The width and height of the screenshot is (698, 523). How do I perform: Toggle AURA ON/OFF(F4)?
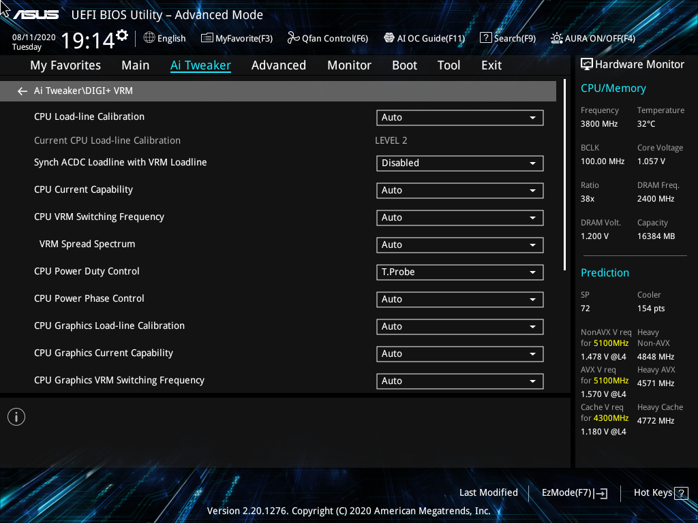[593, 38]
